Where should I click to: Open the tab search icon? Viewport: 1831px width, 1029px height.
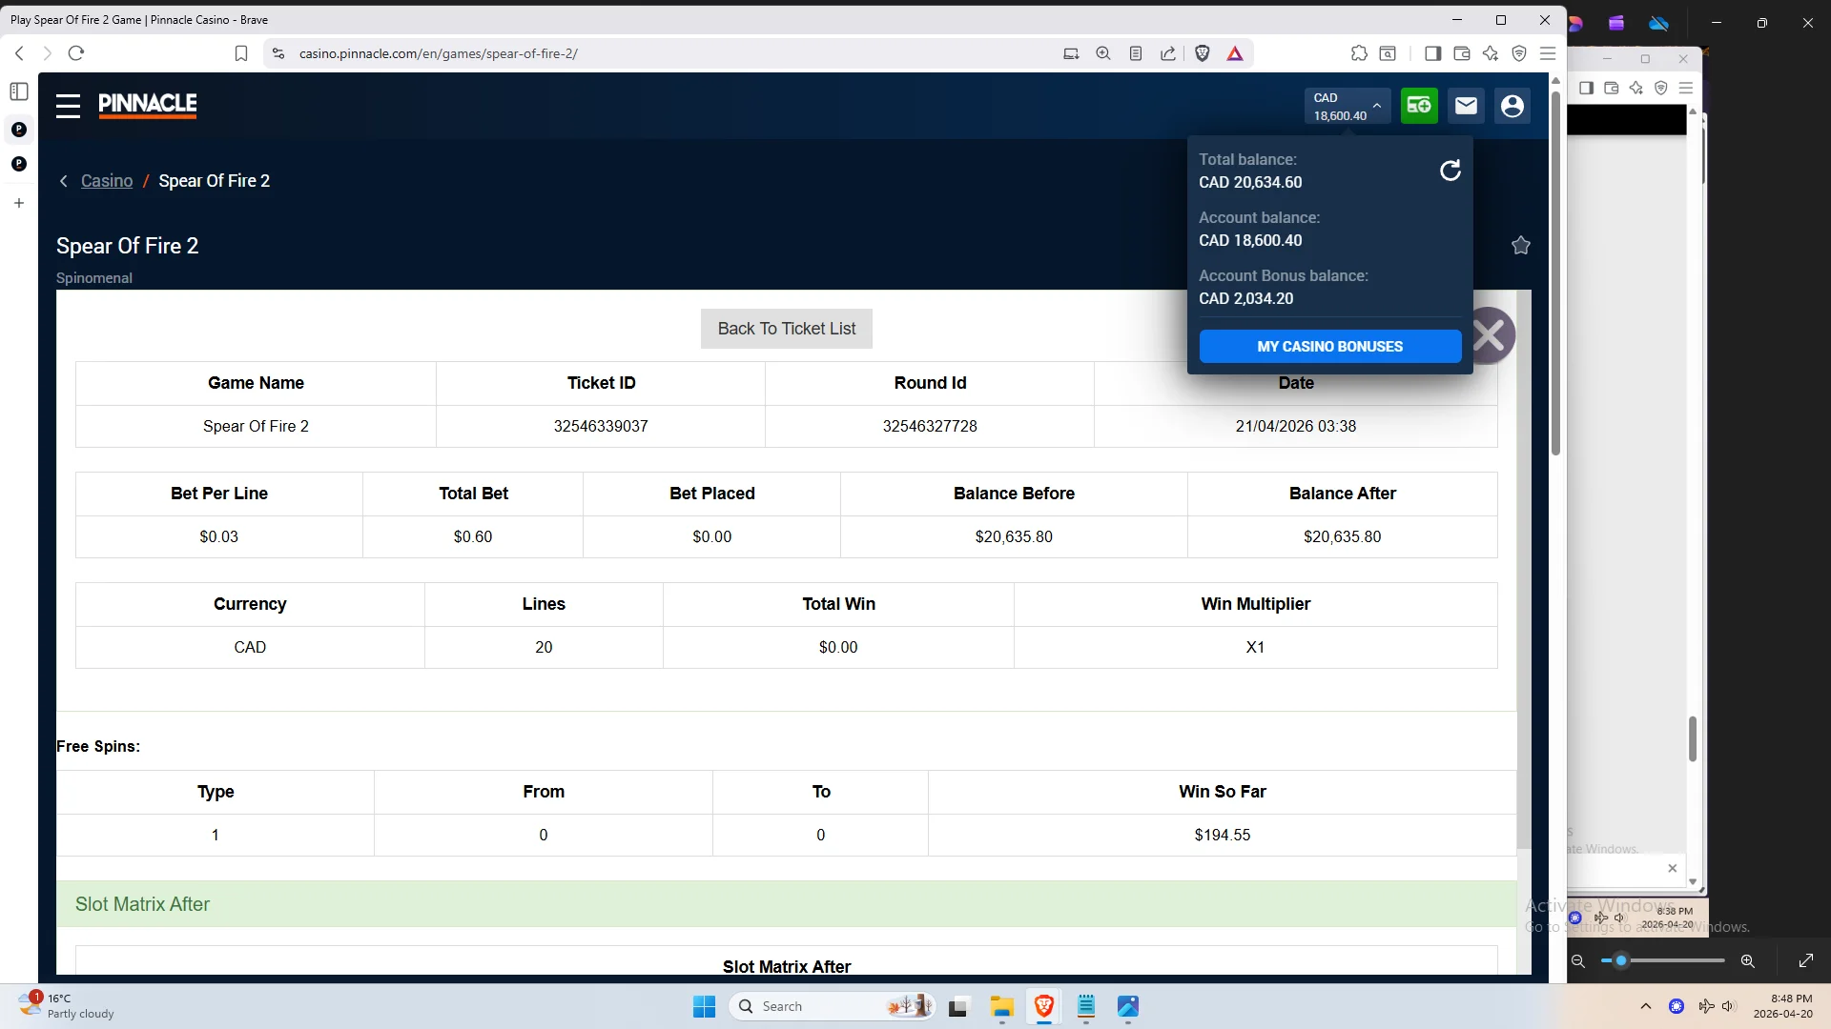click(x=1388, y=53)
